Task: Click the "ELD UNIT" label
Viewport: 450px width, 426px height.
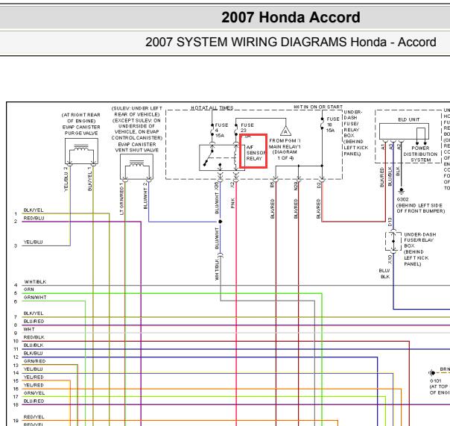Action: 409,119
